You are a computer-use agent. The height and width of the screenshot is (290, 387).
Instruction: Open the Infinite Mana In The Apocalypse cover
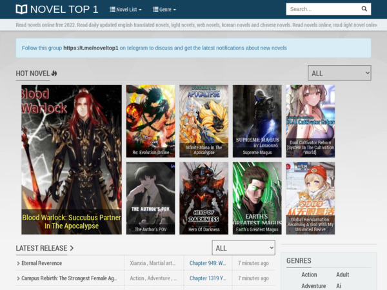point(204,121)
